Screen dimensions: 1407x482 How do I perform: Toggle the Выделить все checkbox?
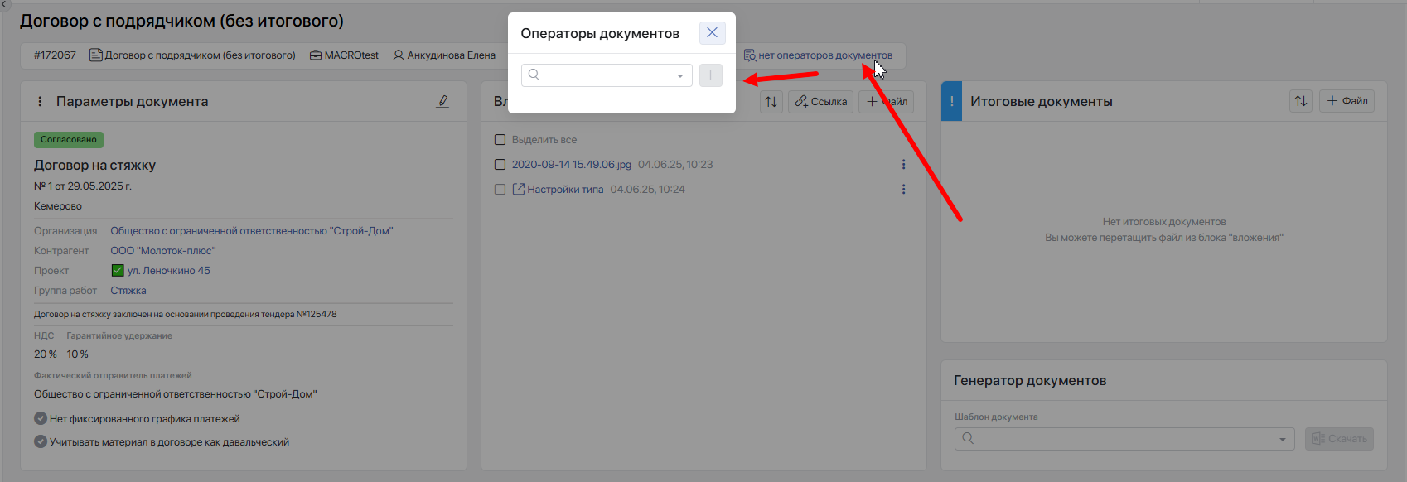coord(500,140)
